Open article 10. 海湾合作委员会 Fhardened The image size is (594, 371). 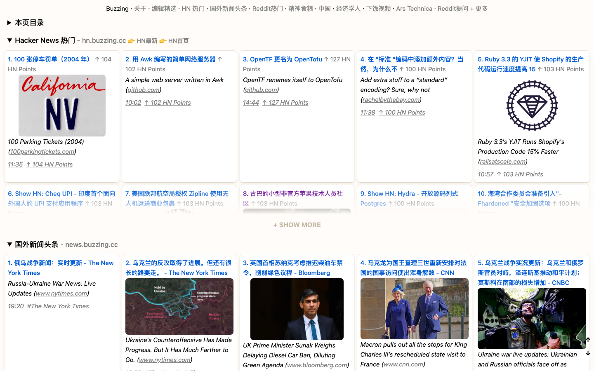click(x=520, y=198)
